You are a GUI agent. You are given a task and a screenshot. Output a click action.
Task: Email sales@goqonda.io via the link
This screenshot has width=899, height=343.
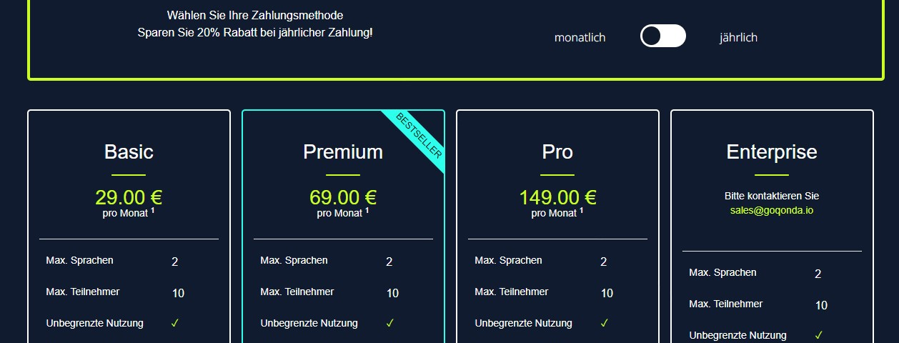[772, 210]
